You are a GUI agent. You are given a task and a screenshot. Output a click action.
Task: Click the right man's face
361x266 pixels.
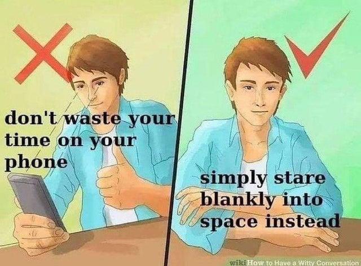258,91
